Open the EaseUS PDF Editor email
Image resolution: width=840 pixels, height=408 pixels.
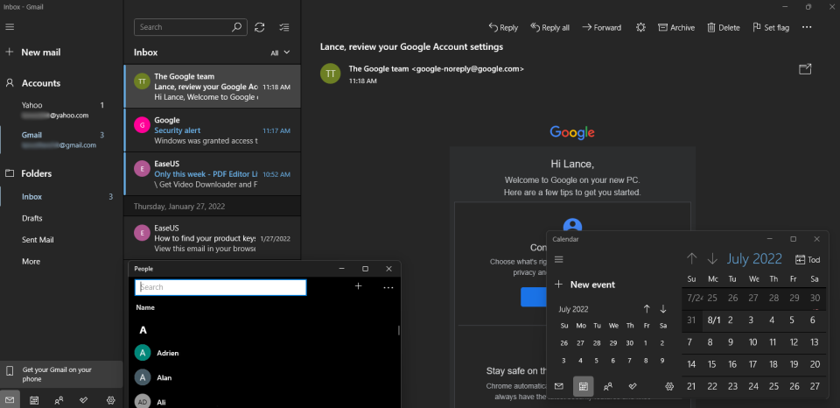click(212, 174)
